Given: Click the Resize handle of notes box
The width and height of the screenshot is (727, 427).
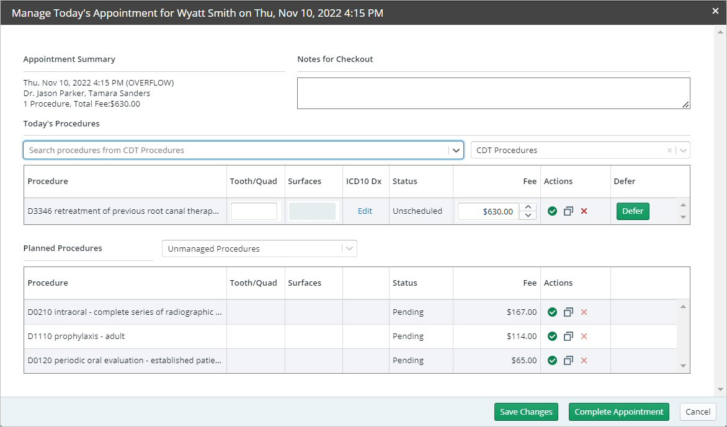Looking at the screenshot, I should point(685,105).
